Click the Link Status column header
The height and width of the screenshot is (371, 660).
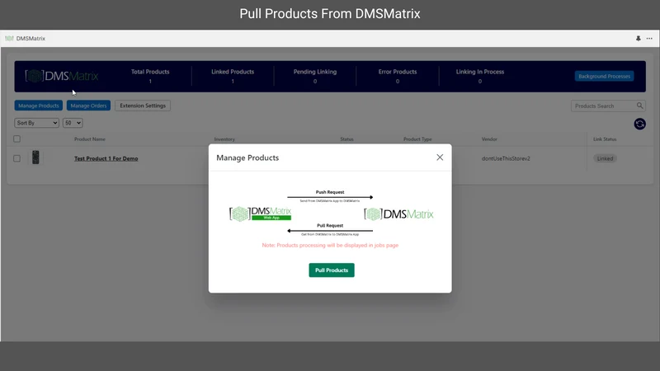point(605,139)
